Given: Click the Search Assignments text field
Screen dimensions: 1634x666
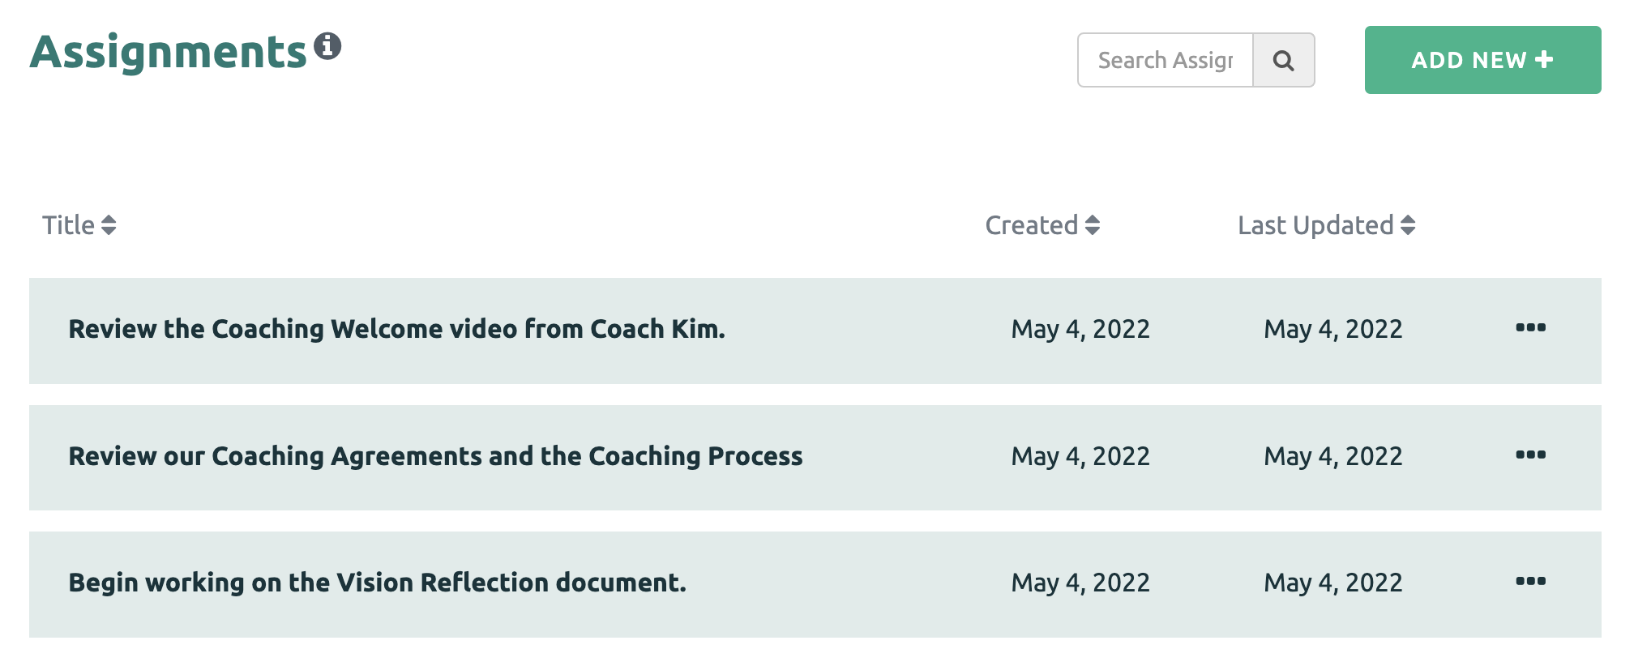Looking at the screenshot, I should click(x=1166, y=60).
